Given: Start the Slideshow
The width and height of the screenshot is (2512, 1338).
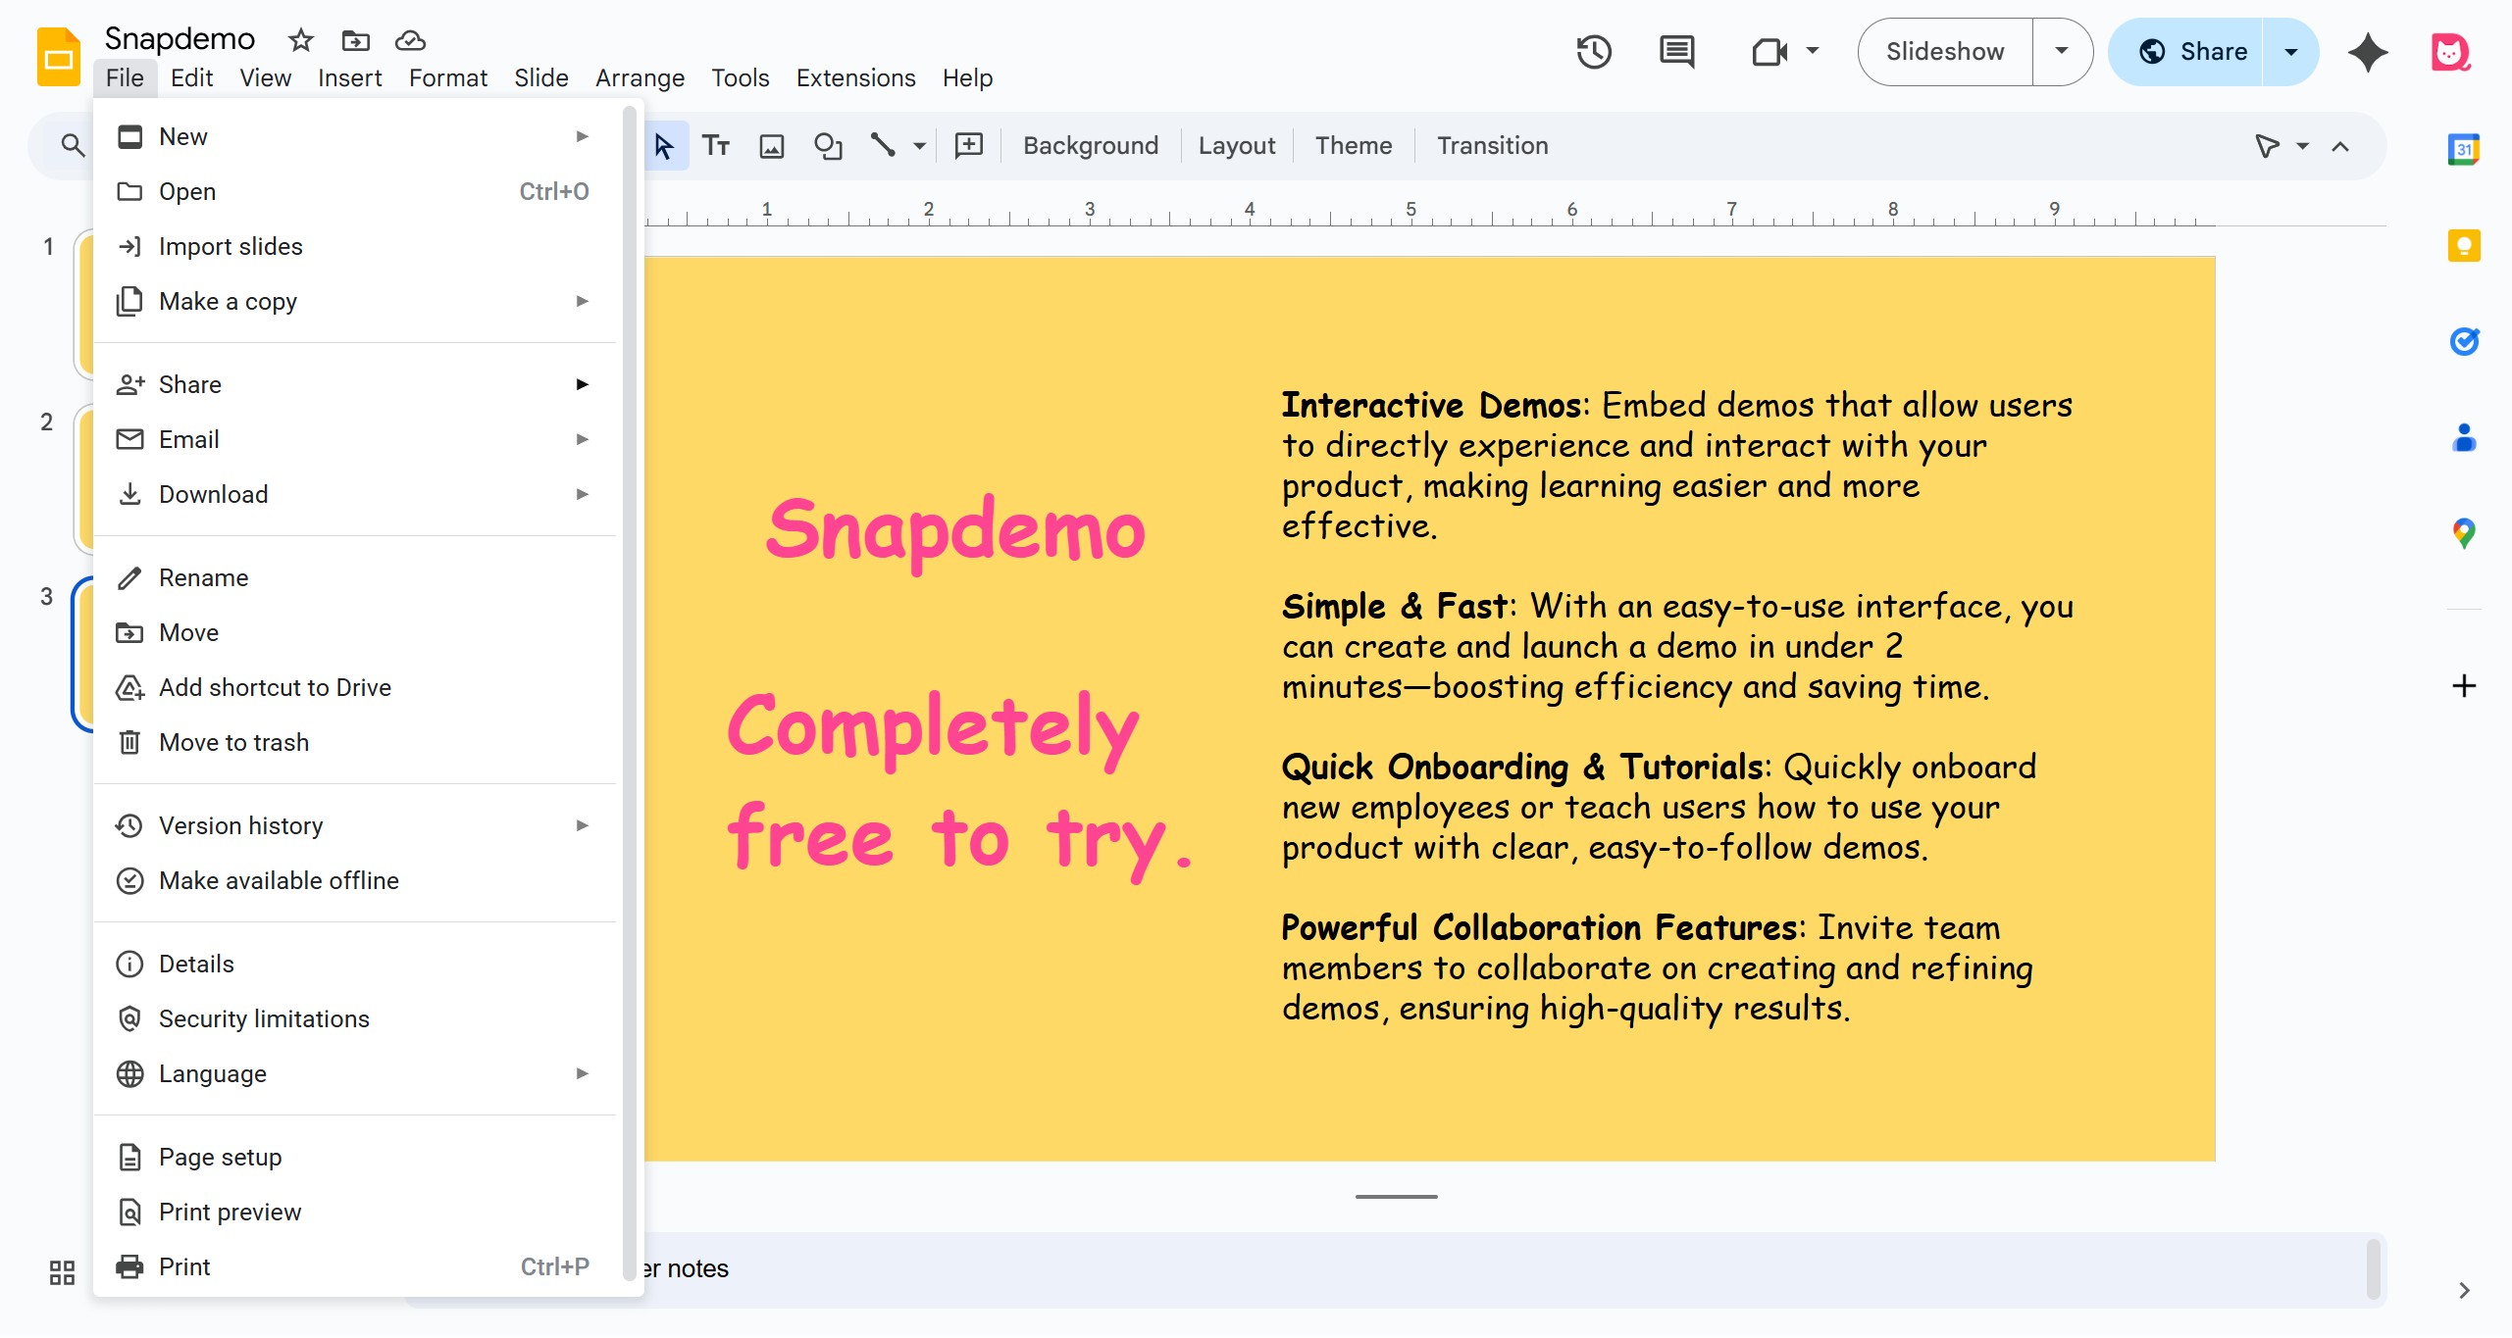Looking at the screenshot, I should [1945, 51].
